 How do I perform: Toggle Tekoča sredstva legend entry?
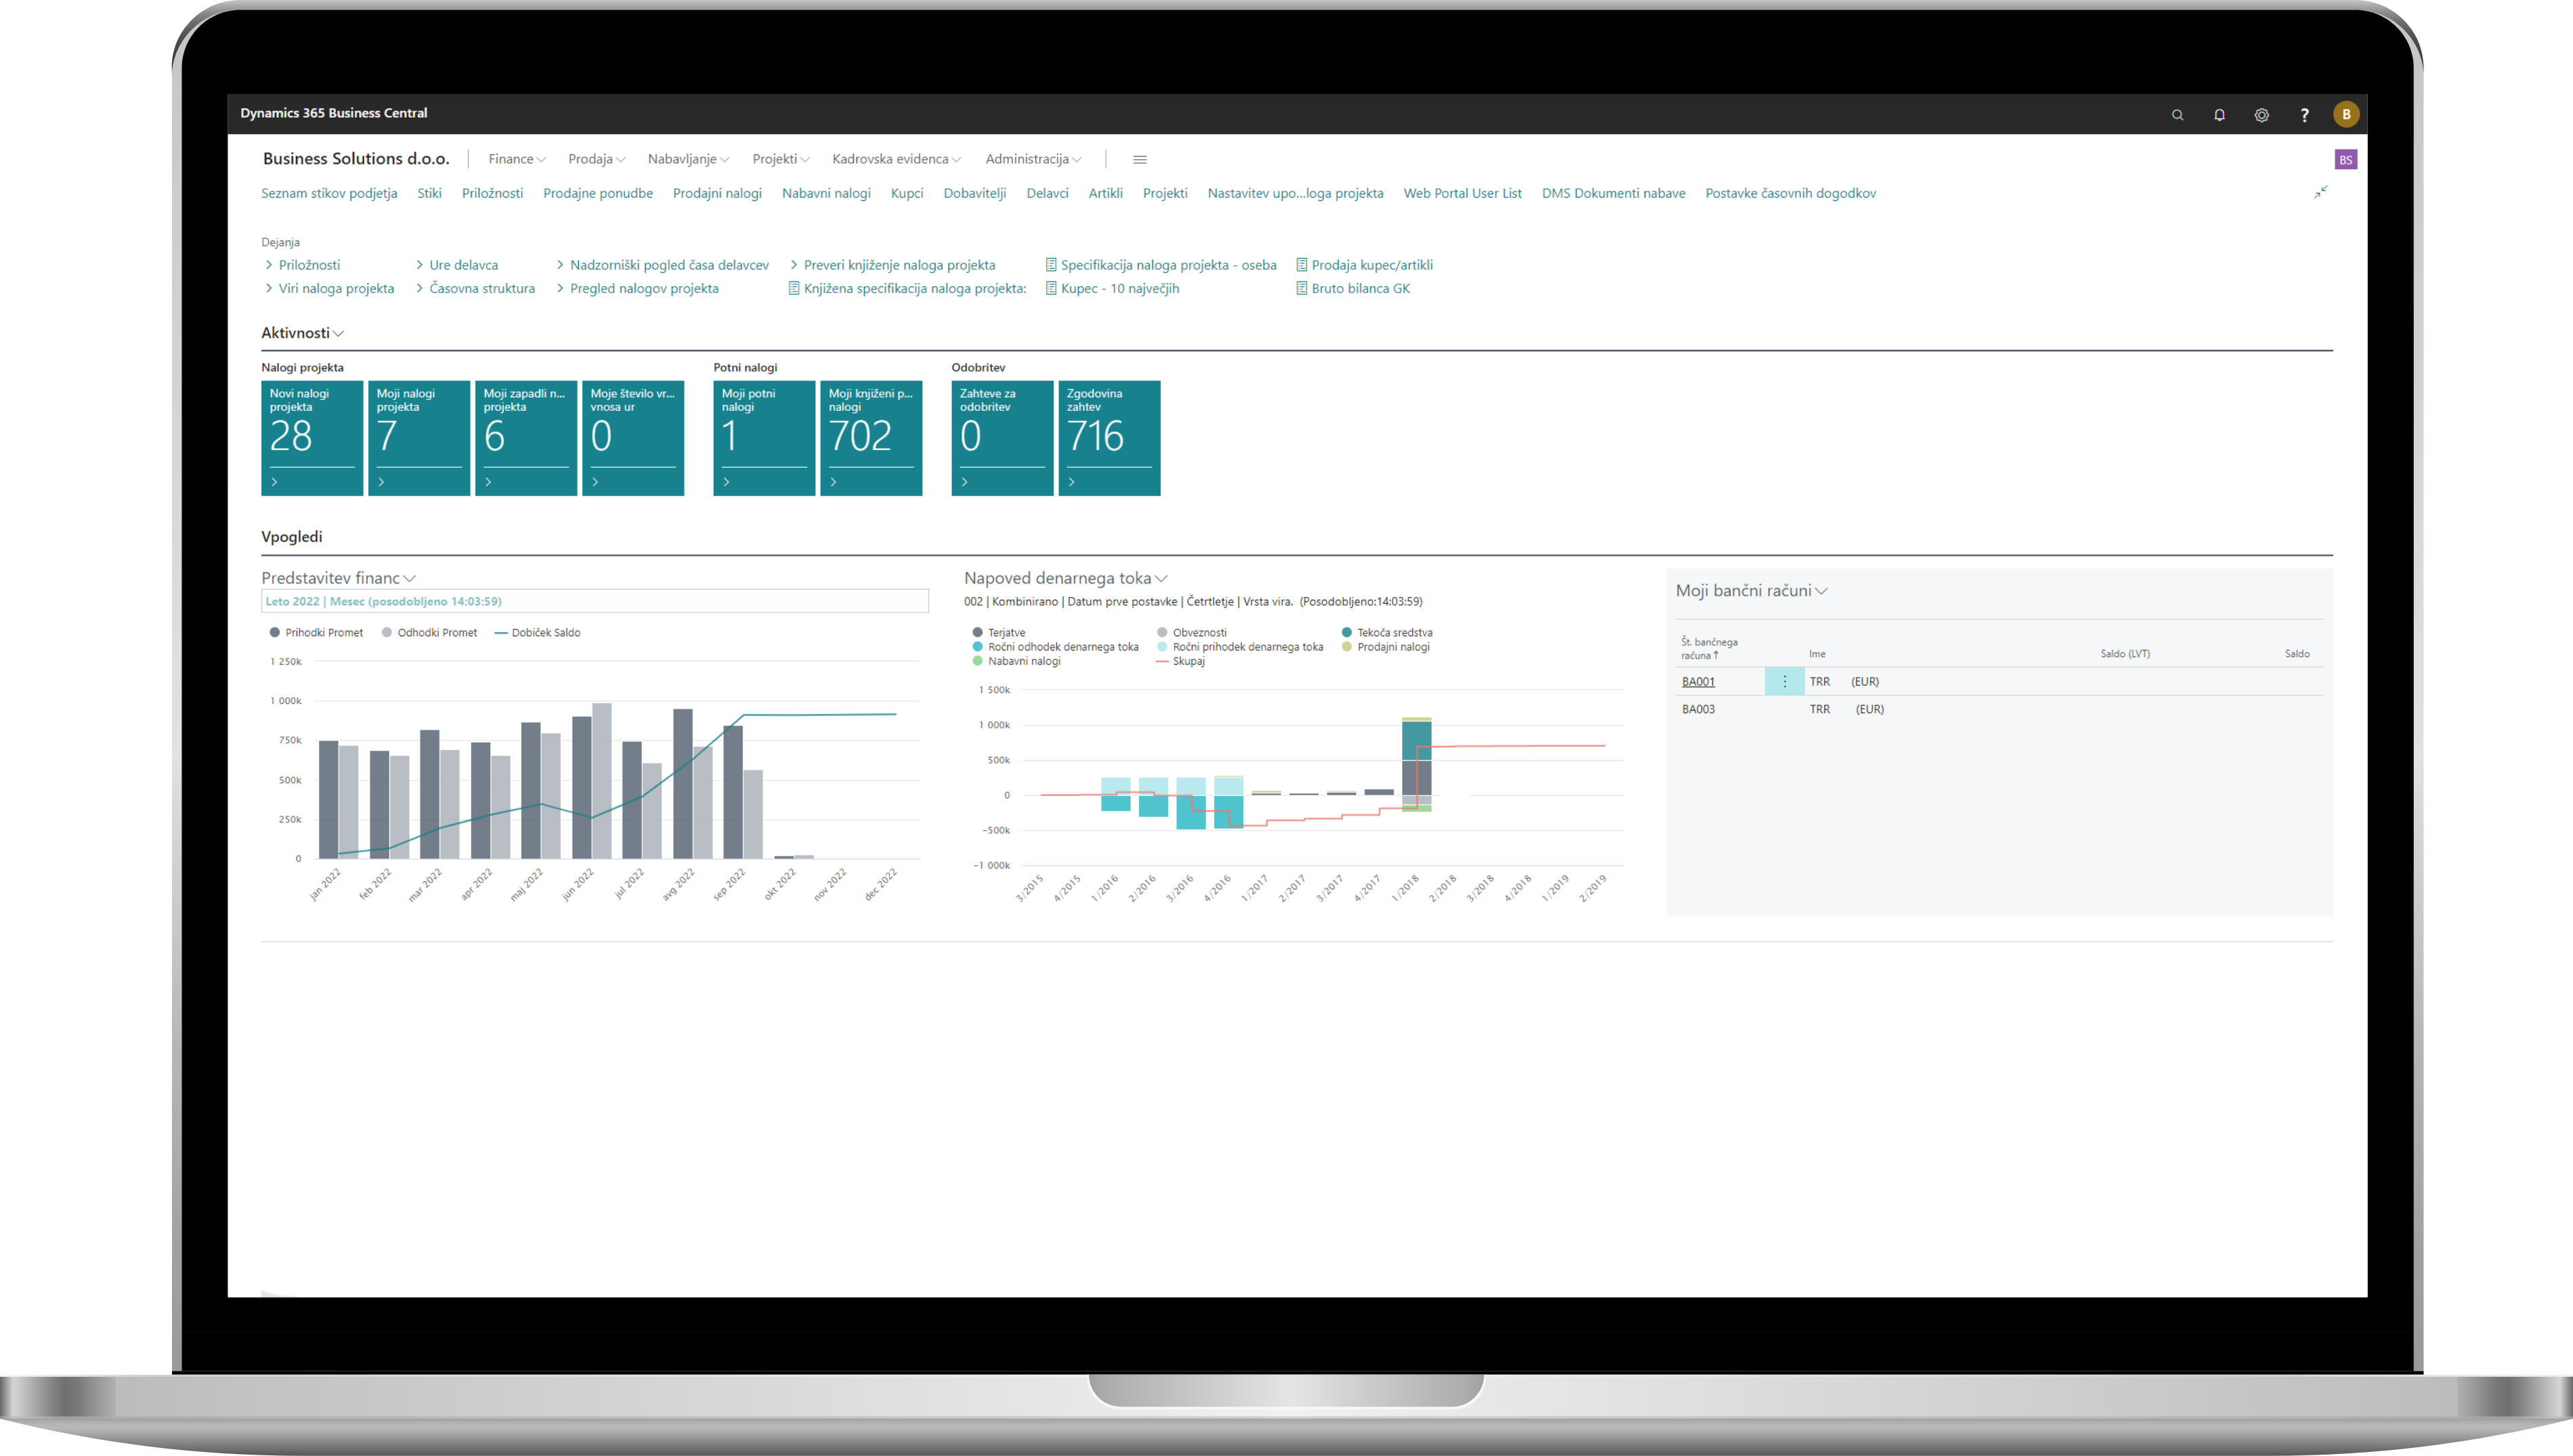(1386, 633)
